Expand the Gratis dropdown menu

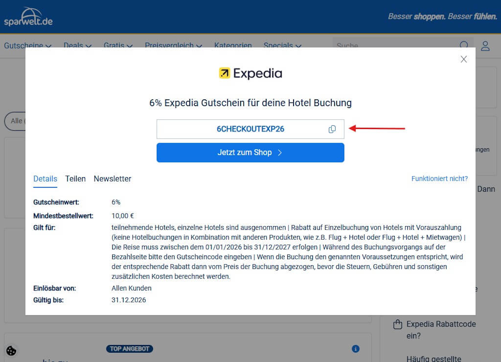coord(118,45)
